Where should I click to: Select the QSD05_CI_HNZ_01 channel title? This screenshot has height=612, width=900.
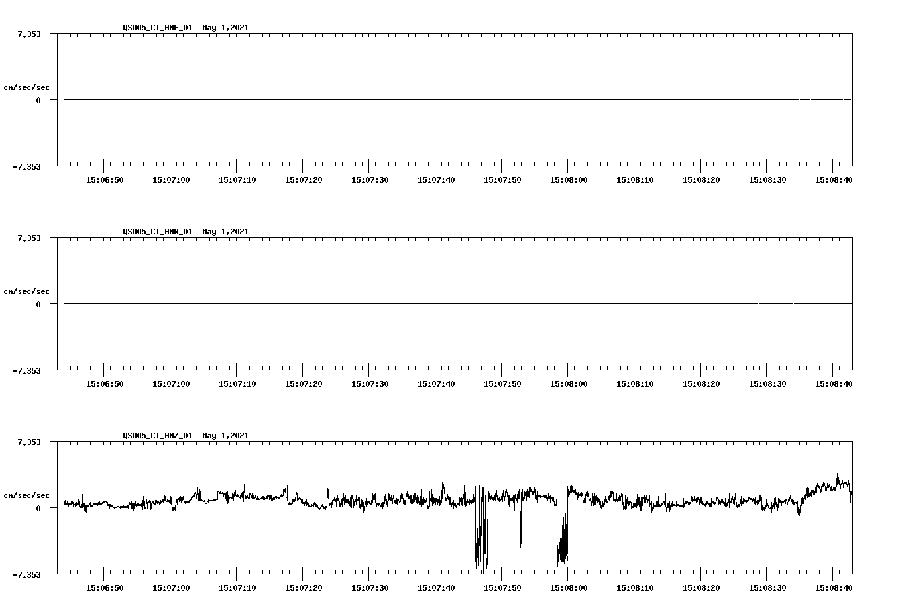(159, 436)
